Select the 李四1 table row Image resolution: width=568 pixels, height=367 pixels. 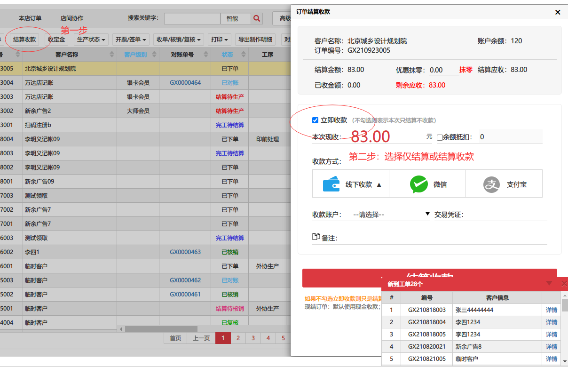coord(145,252)
